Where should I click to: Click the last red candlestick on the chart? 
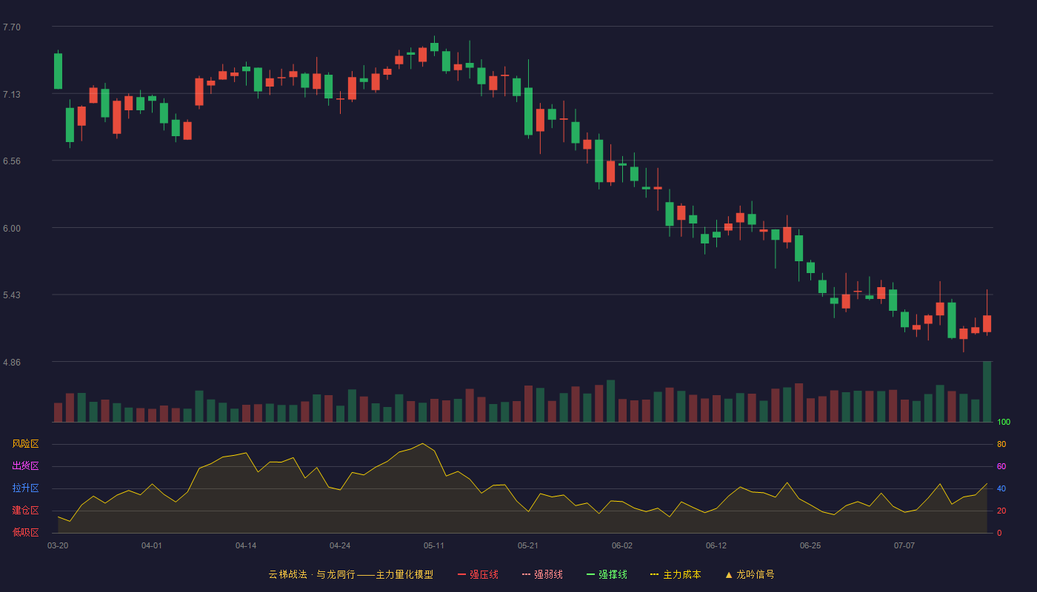pyautogui.click(x=987, y=323)
